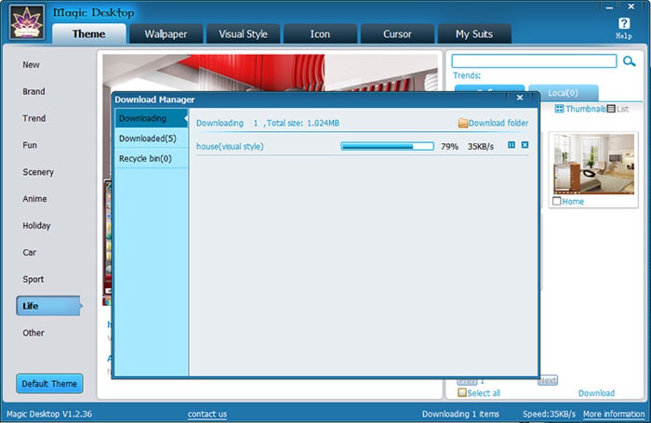
Task: Switch to the Wallpaper tab
Action: [x=165, y=34]
